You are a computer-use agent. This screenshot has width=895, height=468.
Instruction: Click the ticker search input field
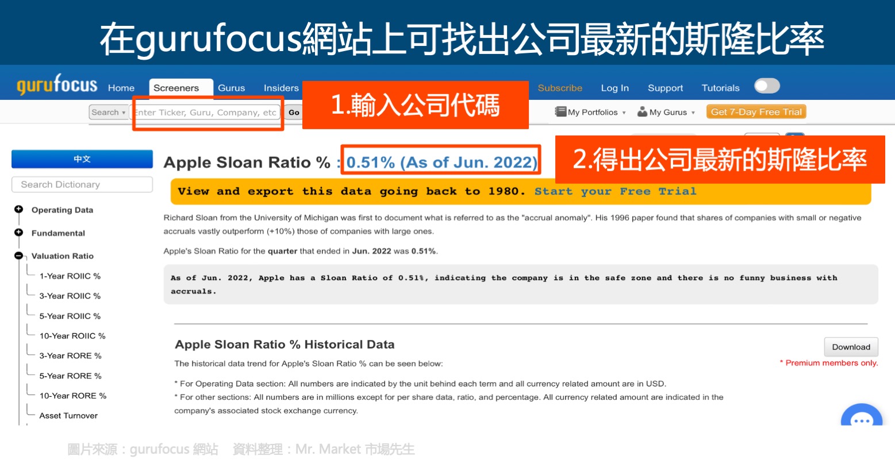point(206,113)
